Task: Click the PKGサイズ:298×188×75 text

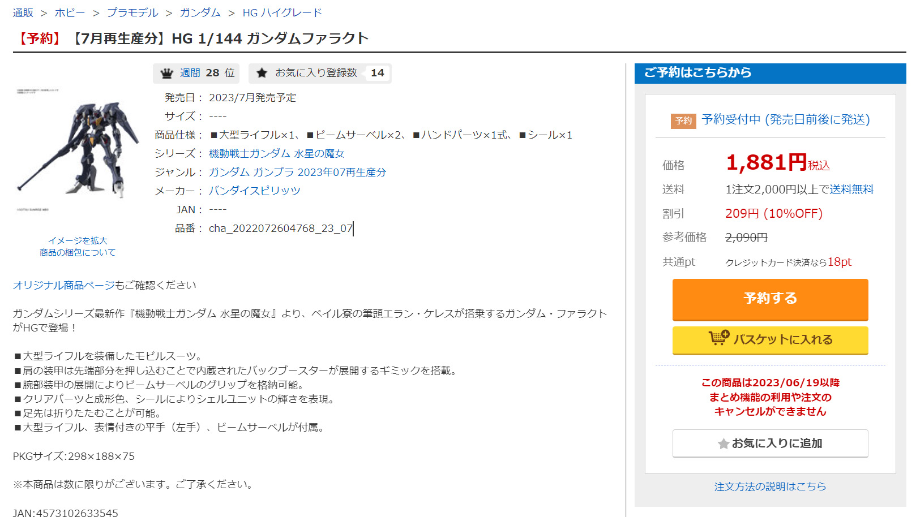Action: [x=74, y=456]
